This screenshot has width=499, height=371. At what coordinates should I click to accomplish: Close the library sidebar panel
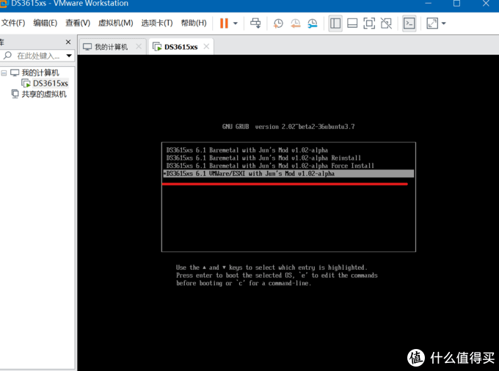[x=68, y=42]
